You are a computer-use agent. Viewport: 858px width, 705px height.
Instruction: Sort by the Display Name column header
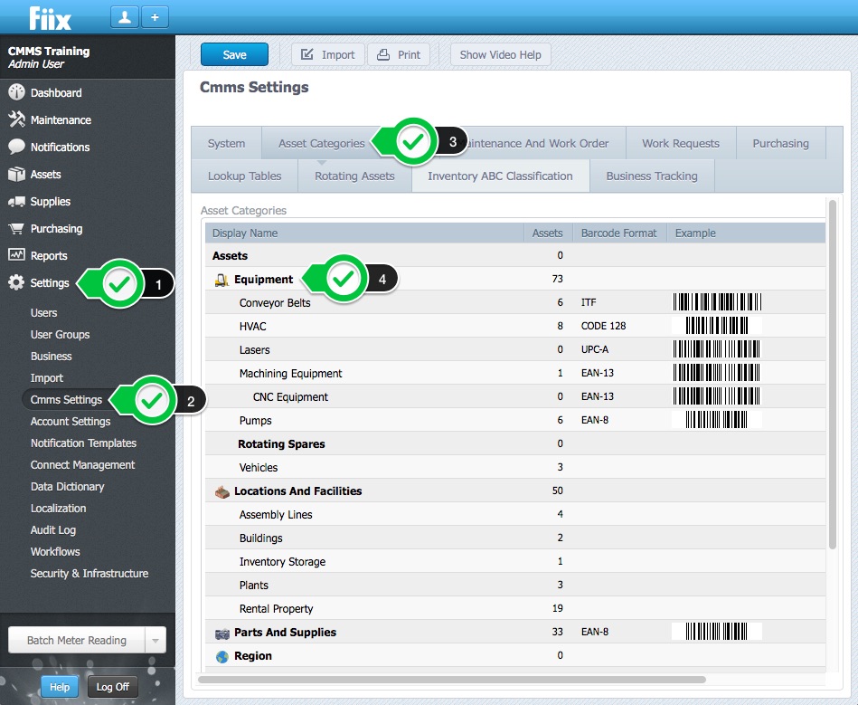(364, 233)
